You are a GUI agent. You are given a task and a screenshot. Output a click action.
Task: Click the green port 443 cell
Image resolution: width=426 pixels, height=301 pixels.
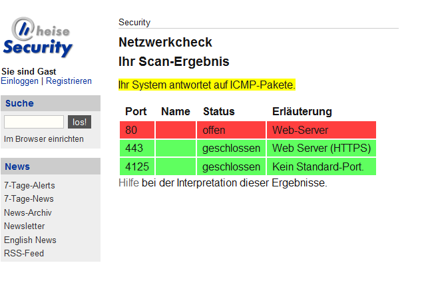click(x=136, y=148)
